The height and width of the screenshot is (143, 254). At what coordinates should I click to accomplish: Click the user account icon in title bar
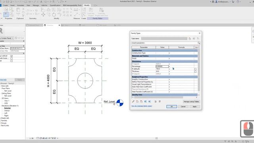[x=216, y=2]
